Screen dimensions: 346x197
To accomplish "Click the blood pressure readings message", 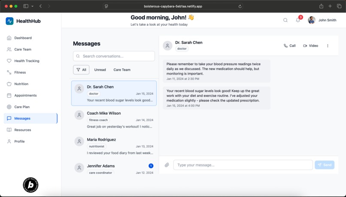I will coord(216,71).
